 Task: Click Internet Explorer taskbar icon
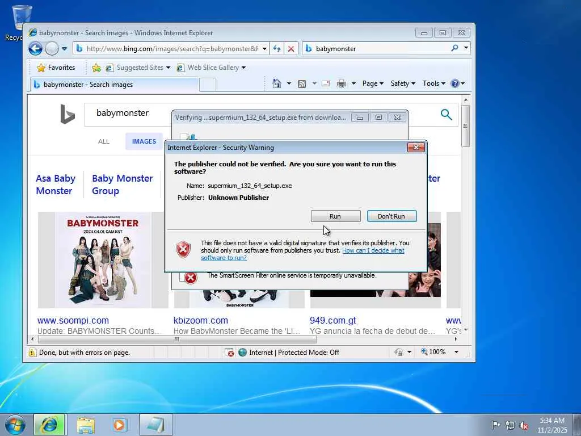coord(50,425)
